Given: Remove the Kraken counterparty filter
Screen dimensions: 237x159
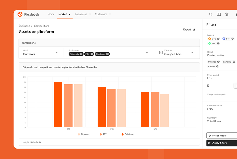Looking at the screenshot, I should pos(217,66).
